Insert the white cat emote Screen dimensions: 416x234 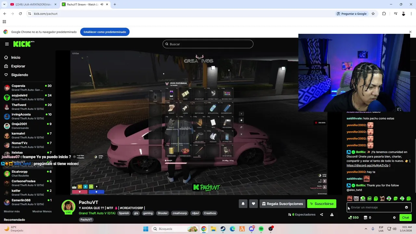pos(356,198)
